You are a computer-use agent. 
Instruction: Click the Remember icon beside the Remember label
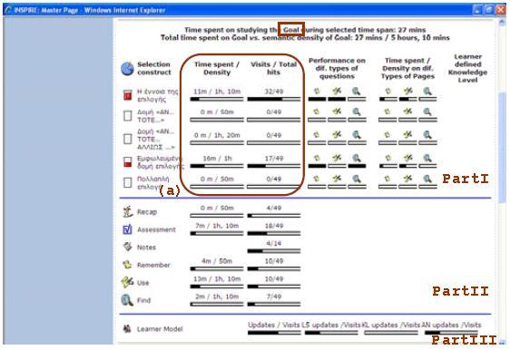127,265
